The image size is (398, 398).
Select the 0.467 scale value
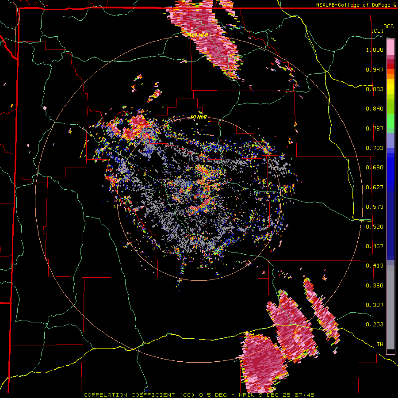pos(375,246)
